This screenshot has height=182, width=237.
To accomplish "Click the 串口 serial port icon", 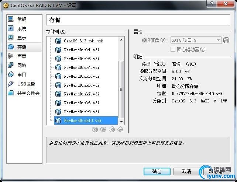I will (x=11, y=74).
